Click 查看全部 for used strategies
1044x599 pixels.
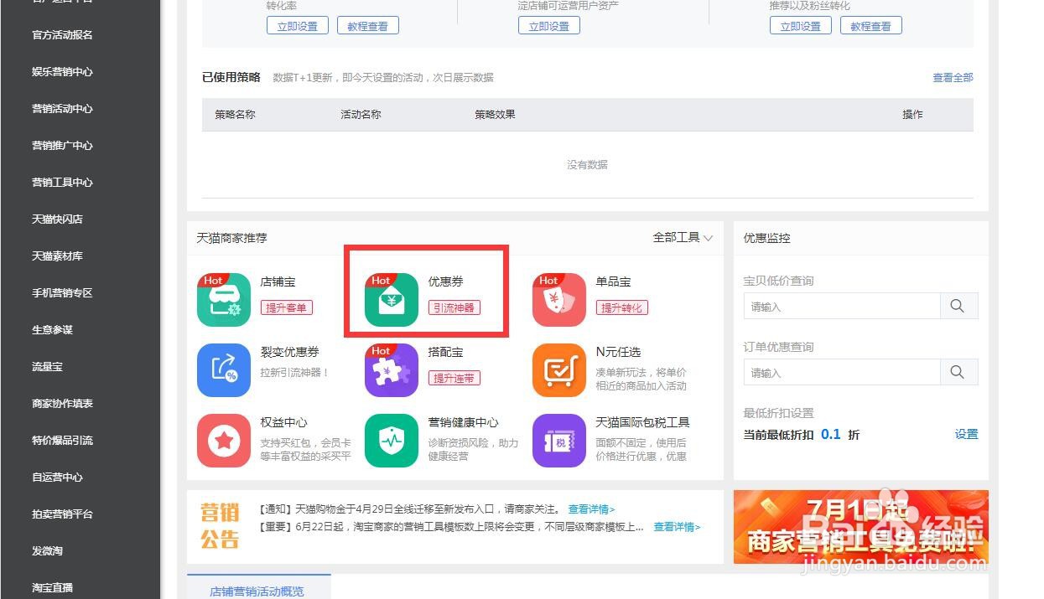(x=953, y=77)
